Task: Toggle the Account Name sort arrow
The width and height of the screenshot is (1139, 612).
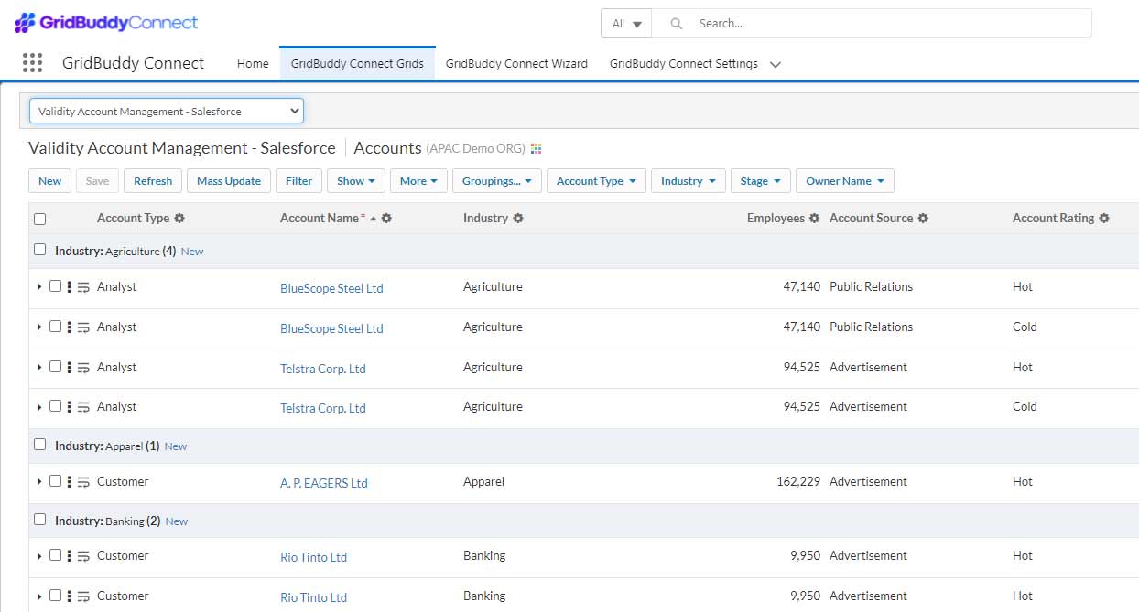Action: pos(374,219)
